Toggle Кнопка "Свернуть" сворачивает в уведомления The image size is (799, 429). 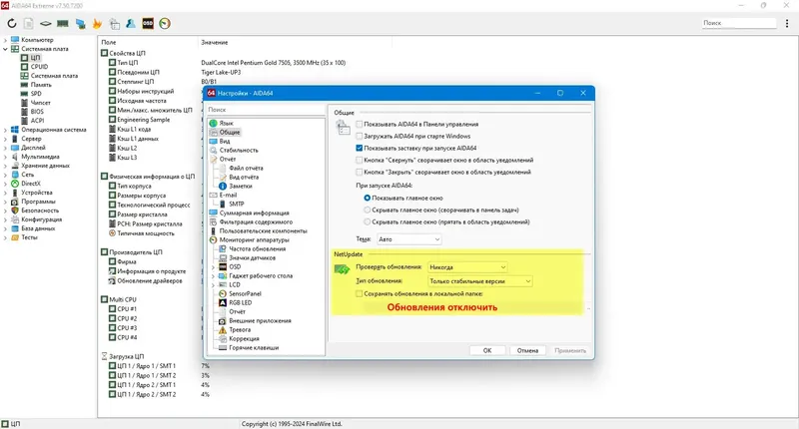(x=360, y=160)
